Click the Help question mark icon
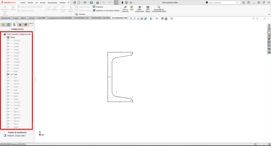The image size is (271, 146). tap(249, 3)
